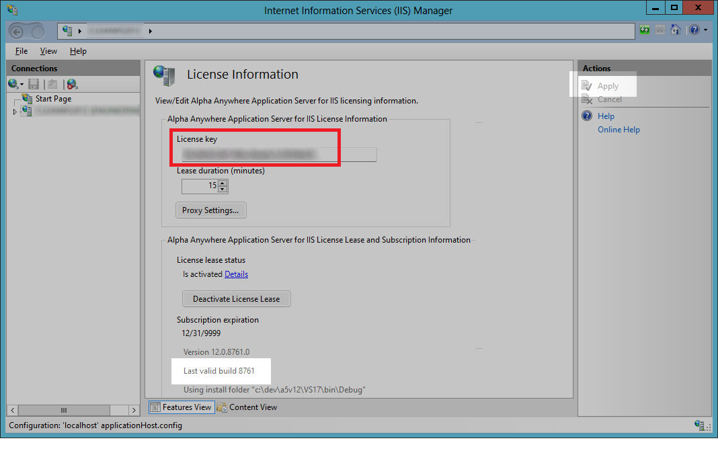The width and height of the screenshot is (718, 453).
Task: Open the Help question mark icon
Action: pos(694,30)
